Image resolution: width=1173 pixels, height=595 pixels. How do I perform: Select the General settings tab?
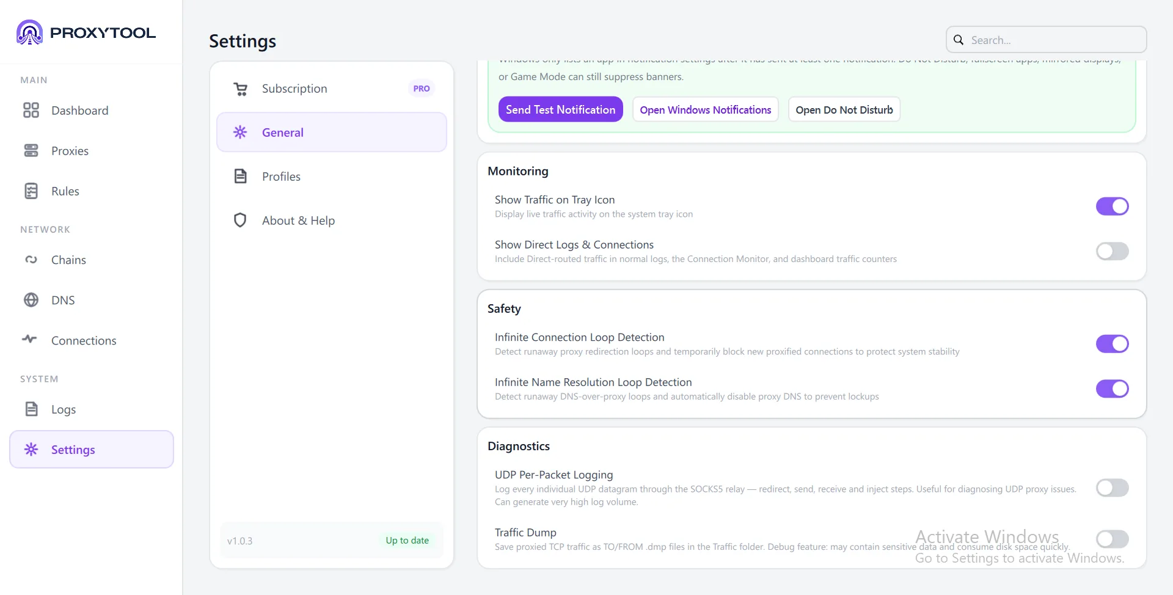click(x=332, y=132)
